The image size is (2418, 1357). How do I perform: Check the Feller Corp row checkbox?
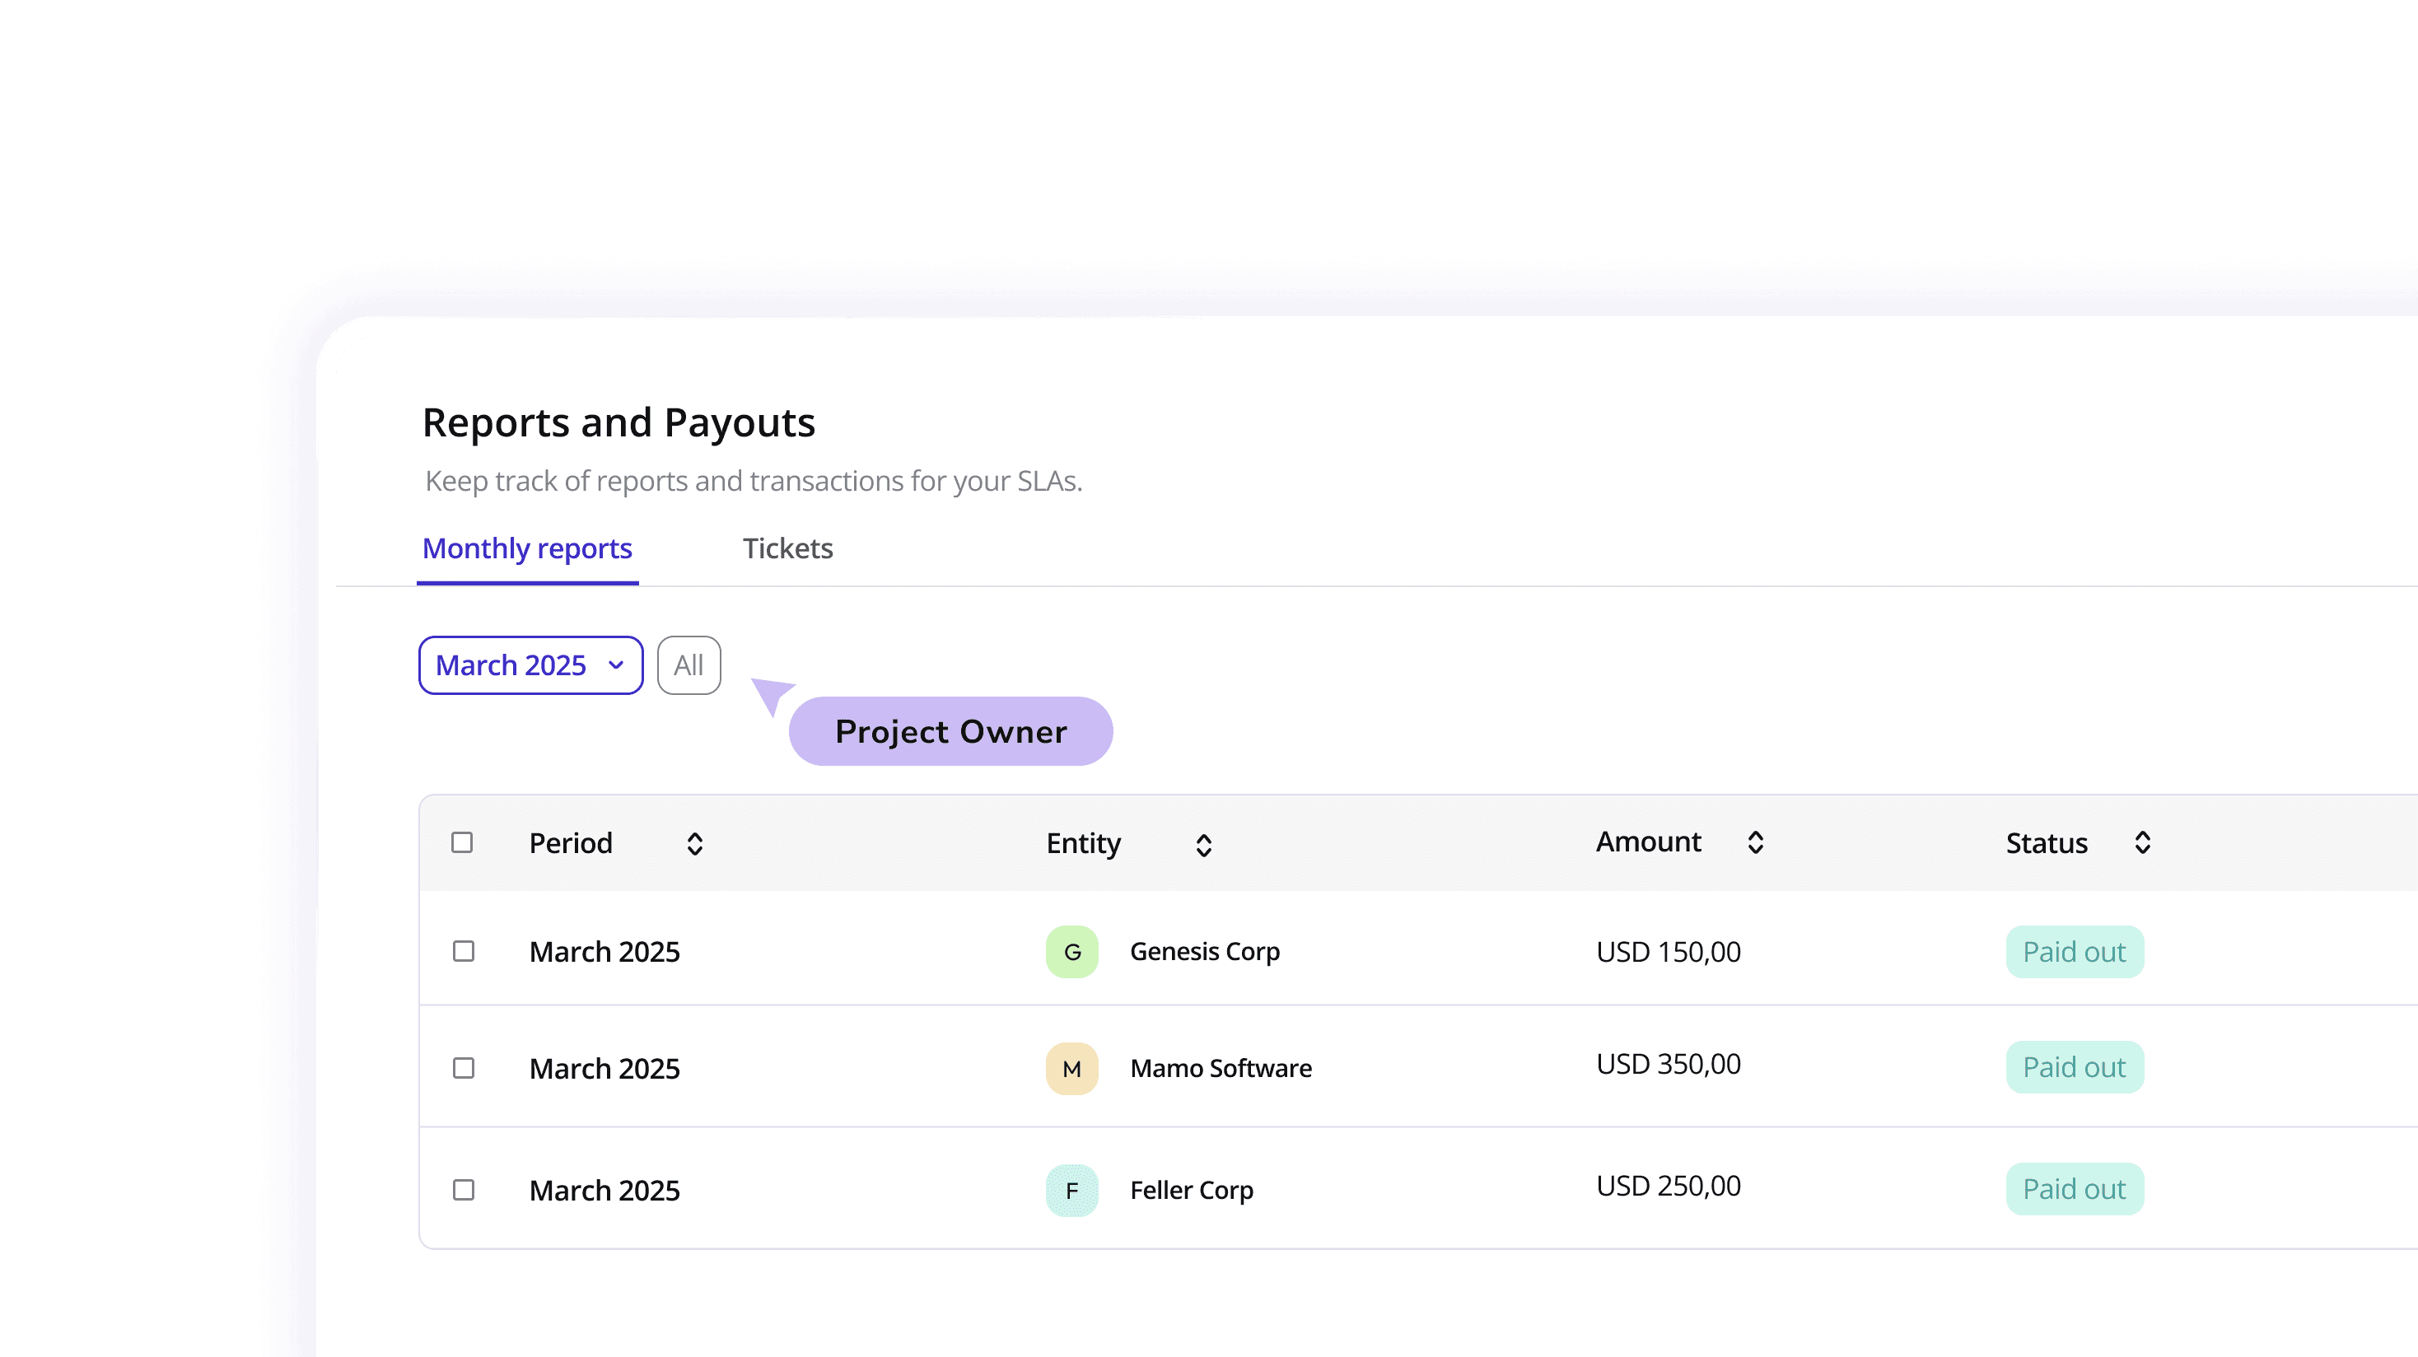pyautogui.click(x=464, y=1190)
